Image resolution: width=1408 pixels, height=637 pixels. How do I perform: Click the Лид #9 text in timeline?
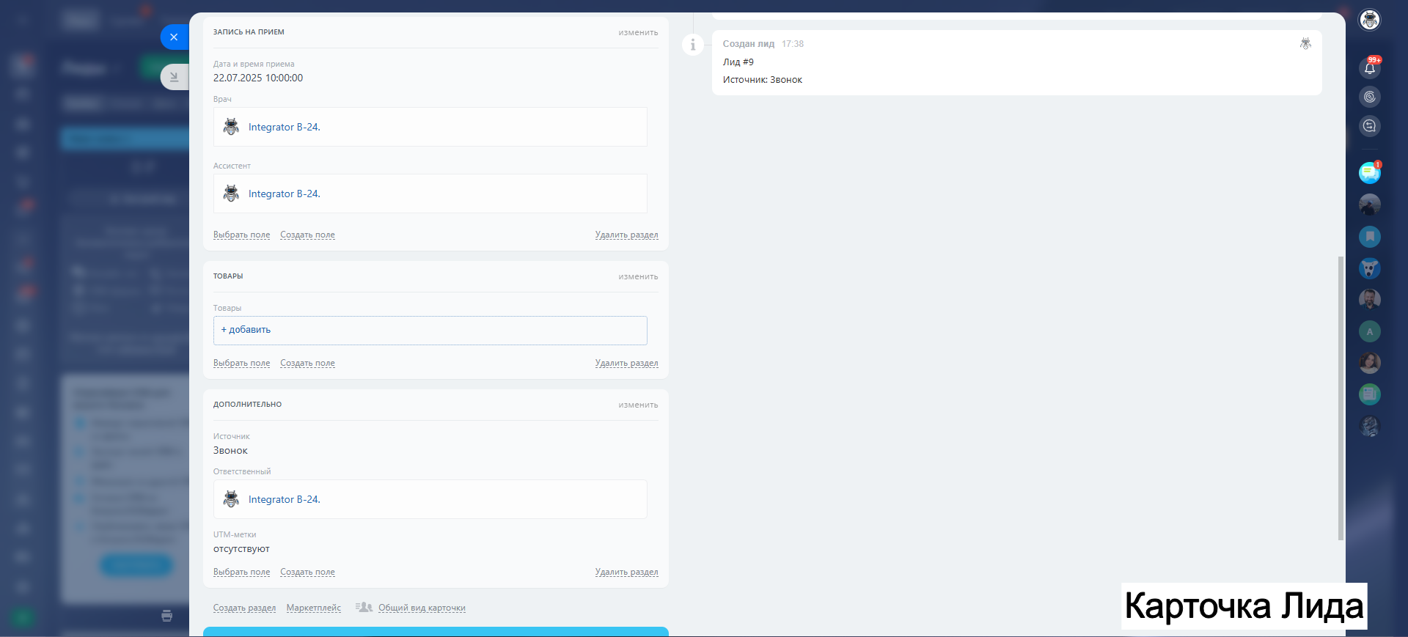point(738,62)
